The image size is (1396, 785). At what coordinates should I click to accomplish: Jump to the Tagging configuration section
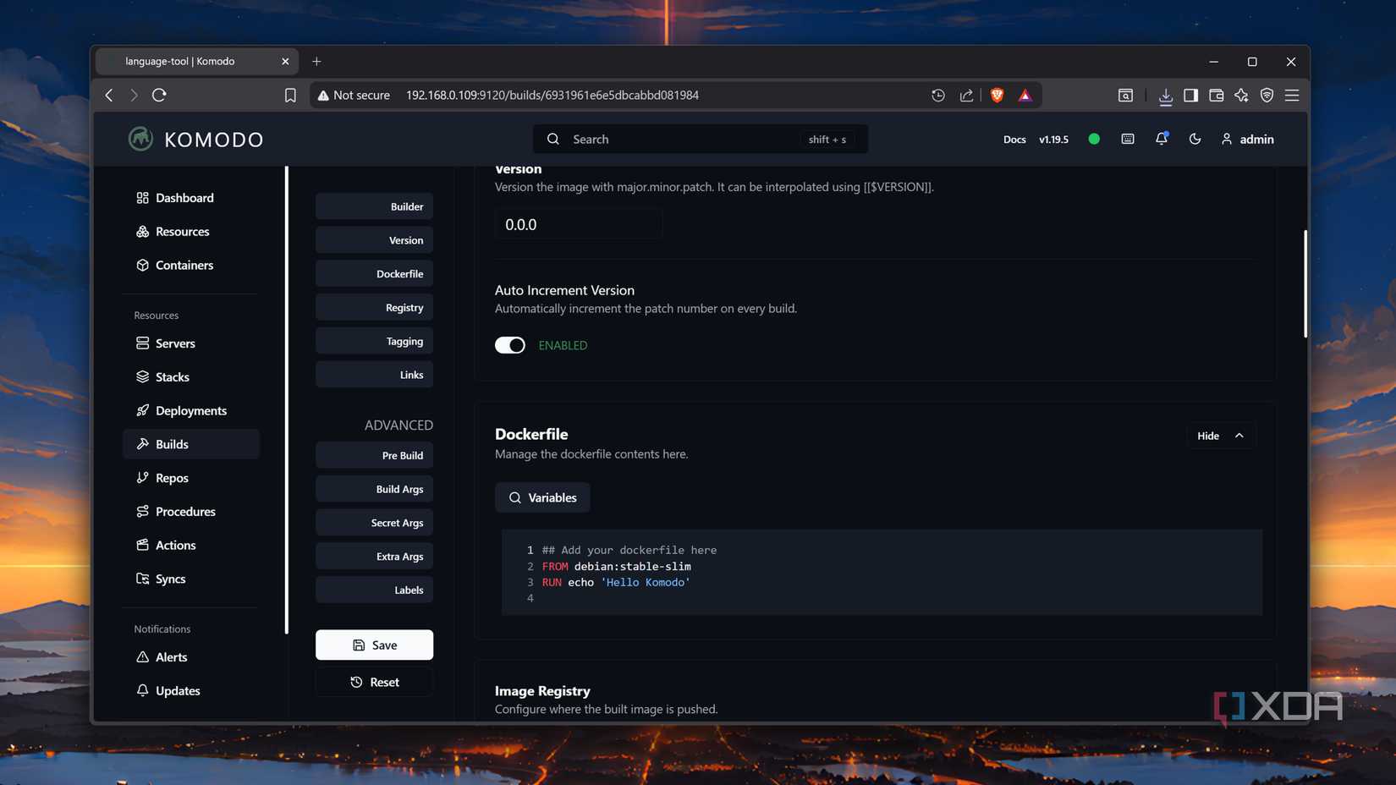click(x=374, y=340)
